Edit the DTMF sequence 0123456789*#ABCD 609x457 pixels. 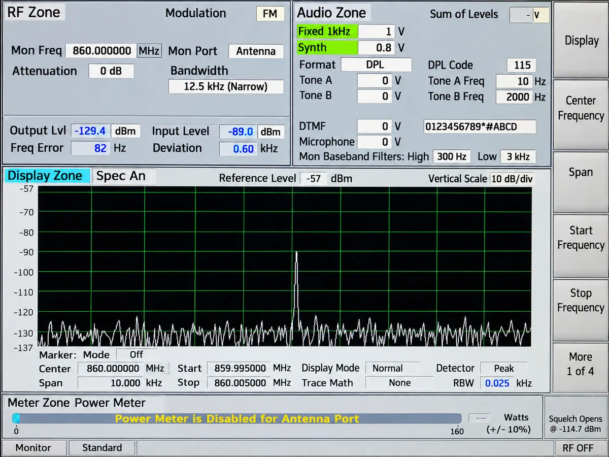(480, 126)
